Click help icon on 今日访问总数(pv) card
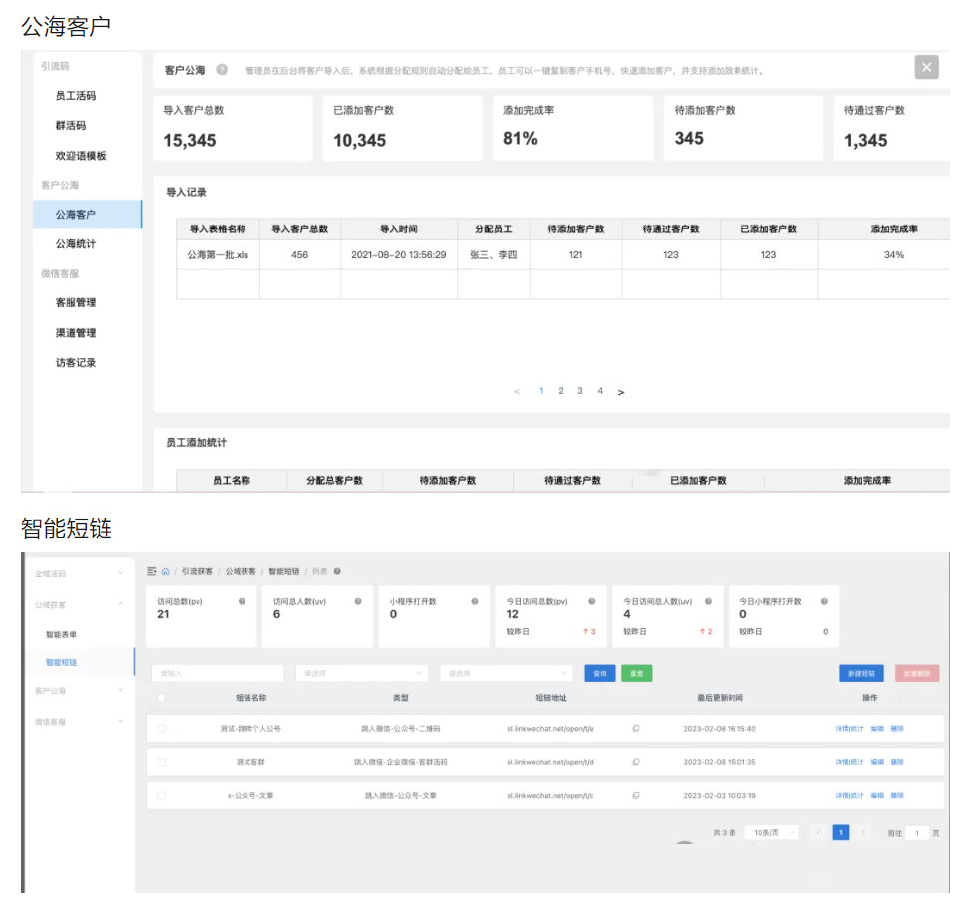 591,602
